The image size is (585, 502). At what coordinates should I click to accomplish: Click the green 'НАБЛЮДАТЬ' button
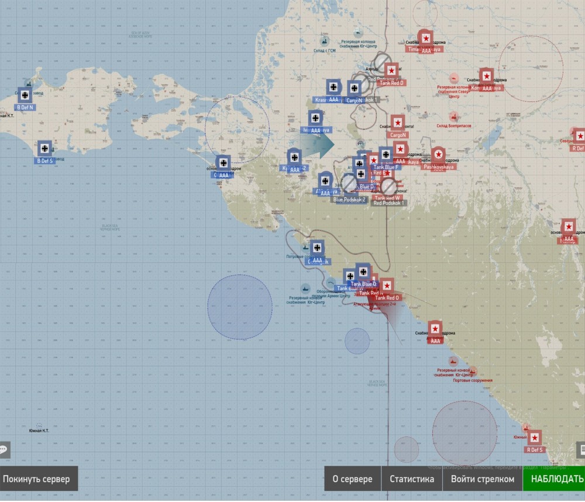click(x=554, y=479)
